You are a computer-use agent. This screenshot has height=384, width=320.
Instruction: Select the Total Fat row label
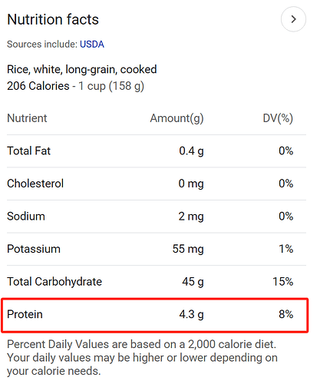tap(28, 151)
